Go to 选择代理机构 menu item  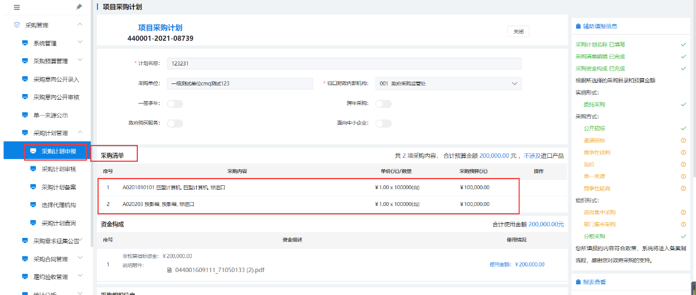tap(59, 205)
